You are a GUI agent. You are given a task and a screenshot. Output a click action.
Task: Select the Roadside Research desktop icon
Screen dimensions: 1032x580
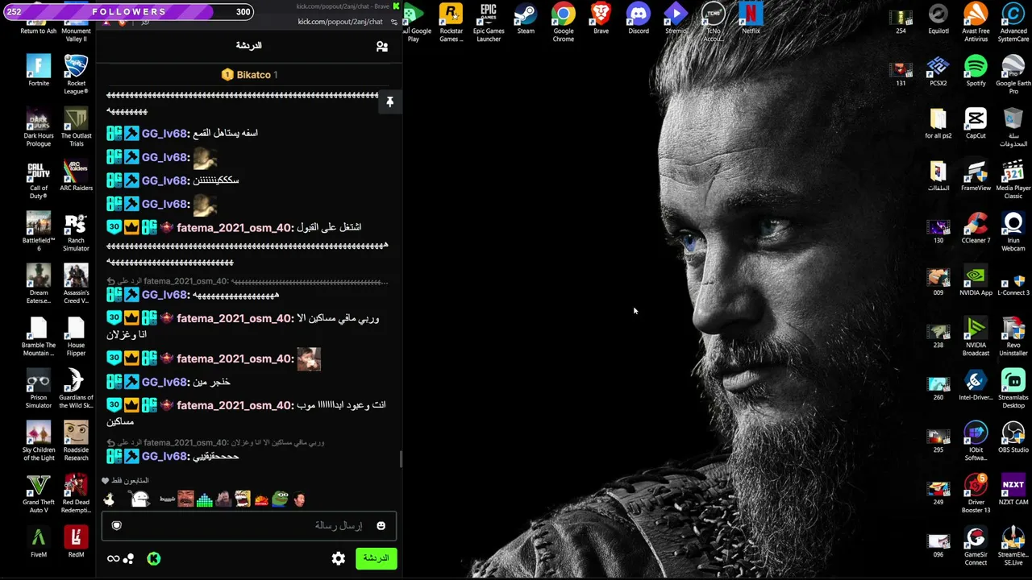click(x=76, y=441)
